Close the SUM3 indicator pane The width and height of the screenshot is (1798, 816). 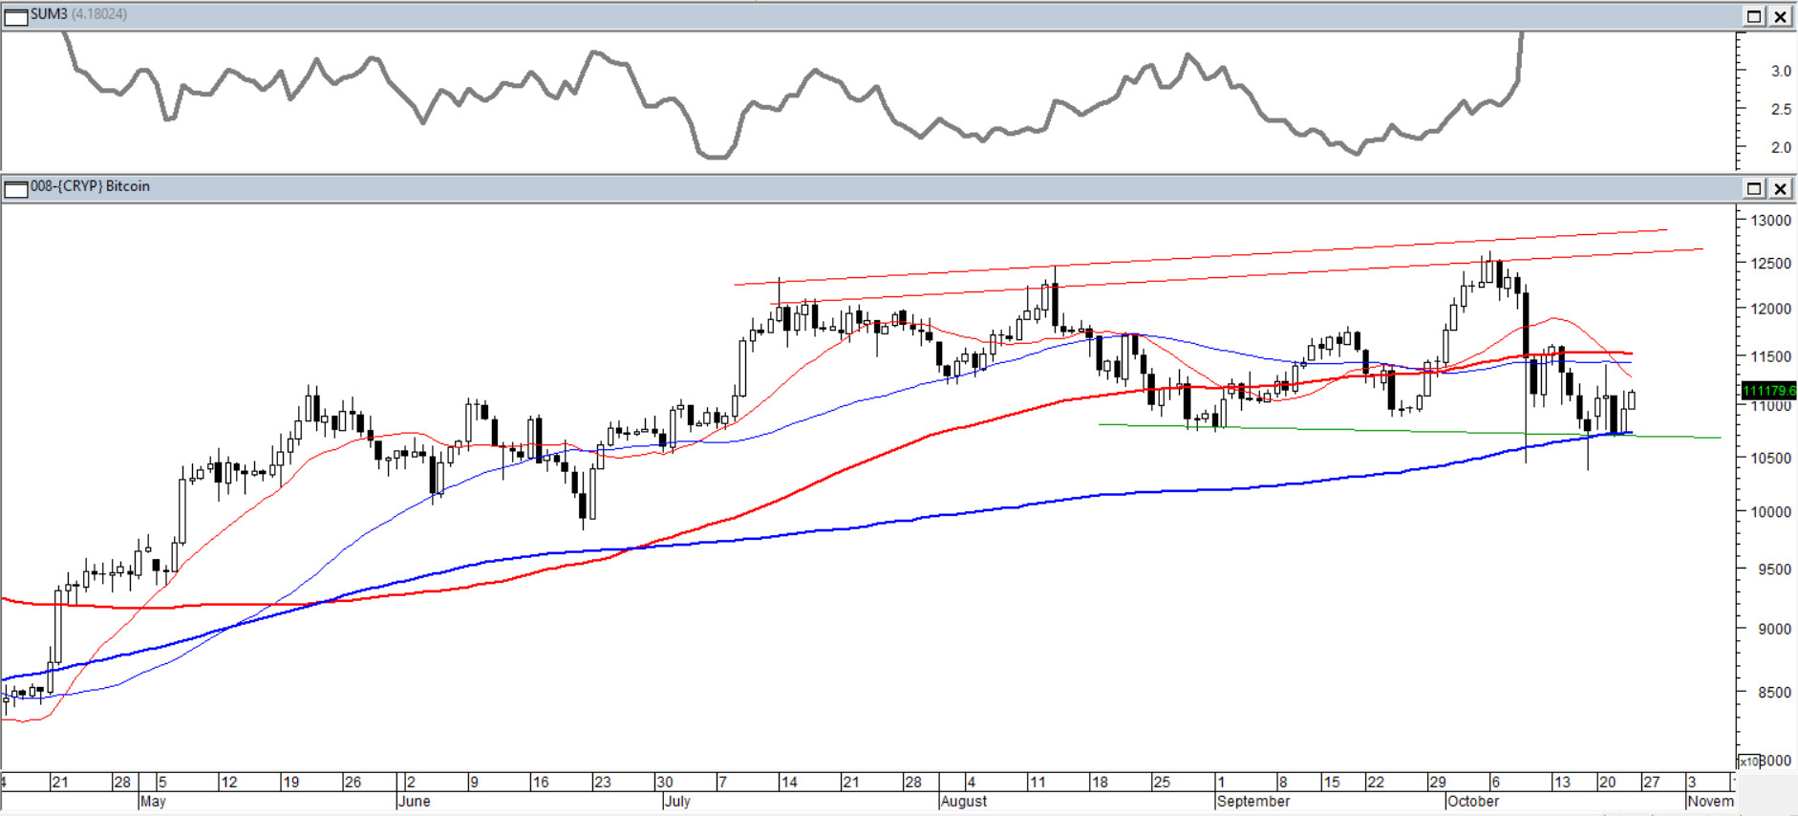(x=1781, y=16)
